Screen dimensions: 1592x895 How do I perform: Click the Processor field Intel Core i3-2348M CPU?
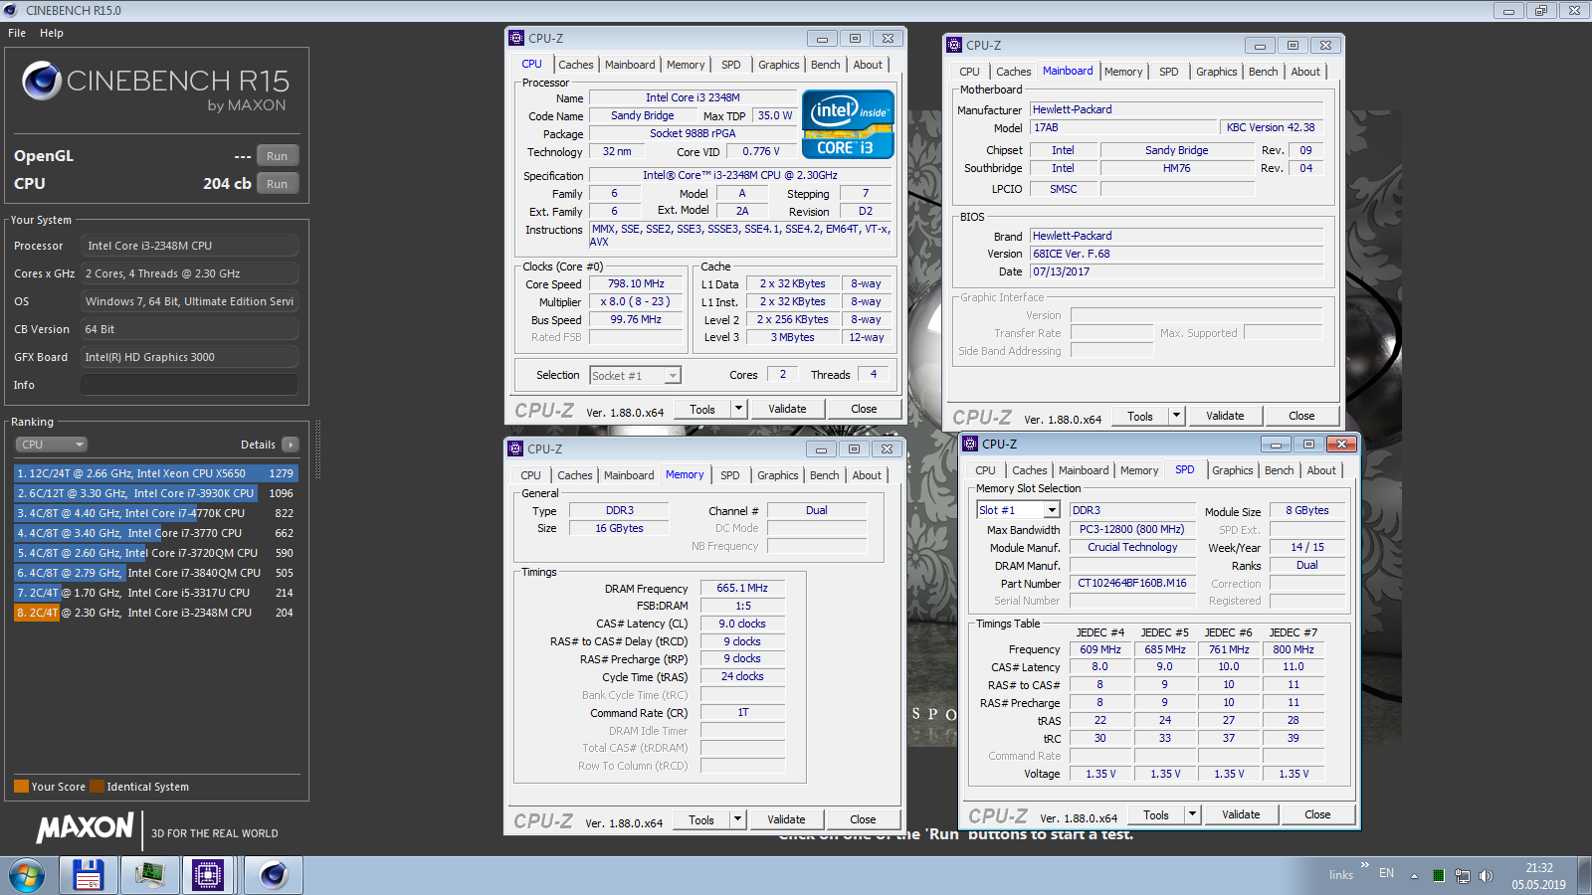tap(189, 246)
